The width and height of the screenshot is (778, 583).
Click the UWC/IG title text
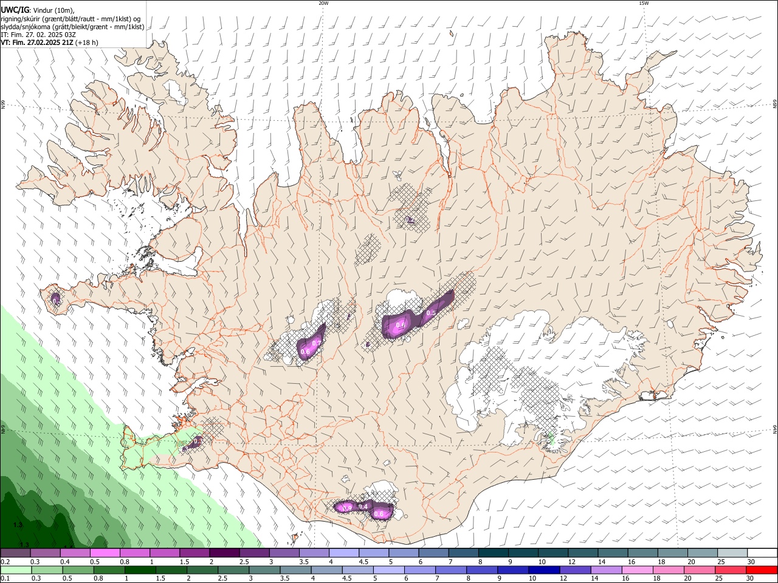click(x=15, y=10)
